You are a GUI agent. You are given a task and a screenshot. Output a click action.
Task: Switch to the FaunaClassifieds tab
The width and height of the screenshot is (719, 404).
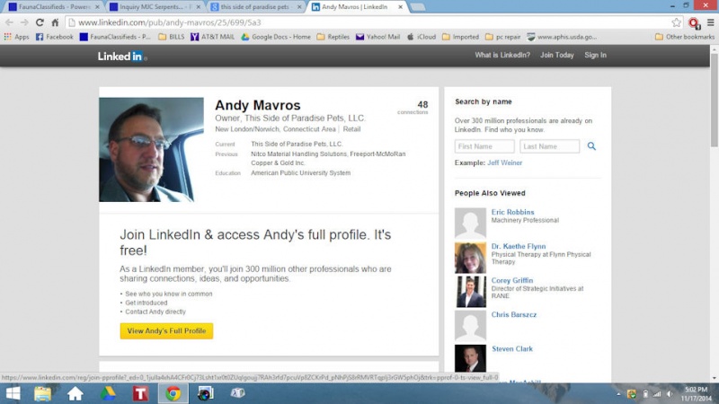click(54, 7)
